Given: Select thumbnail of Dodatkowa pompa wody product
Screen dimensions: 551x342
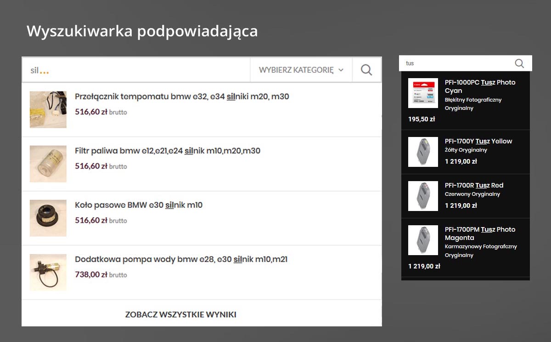Looking at the screenshot, I should pos(48,272).
